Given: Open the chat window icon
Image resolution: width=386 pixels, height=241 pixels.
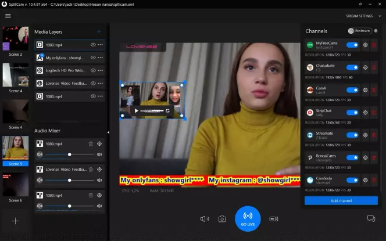Looking at the screenshot, I should pyautogui.click(x=371, y=218).
